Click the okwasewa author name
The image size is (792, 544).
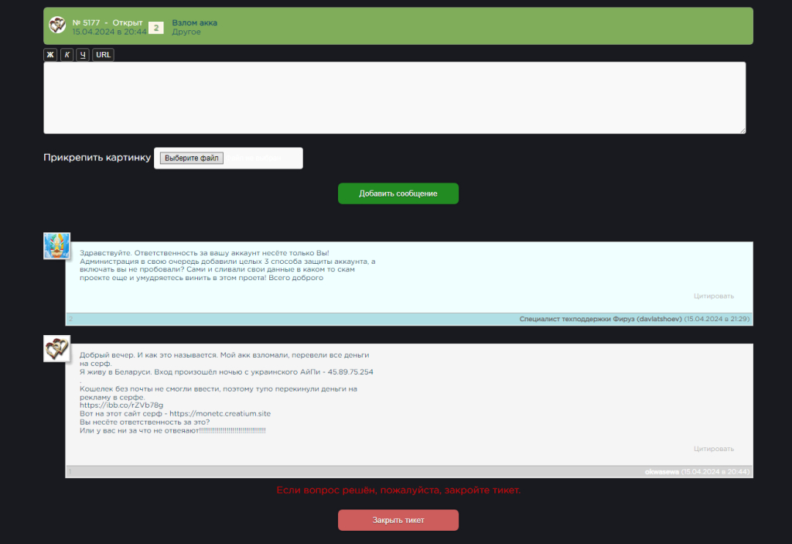point(662,472)
